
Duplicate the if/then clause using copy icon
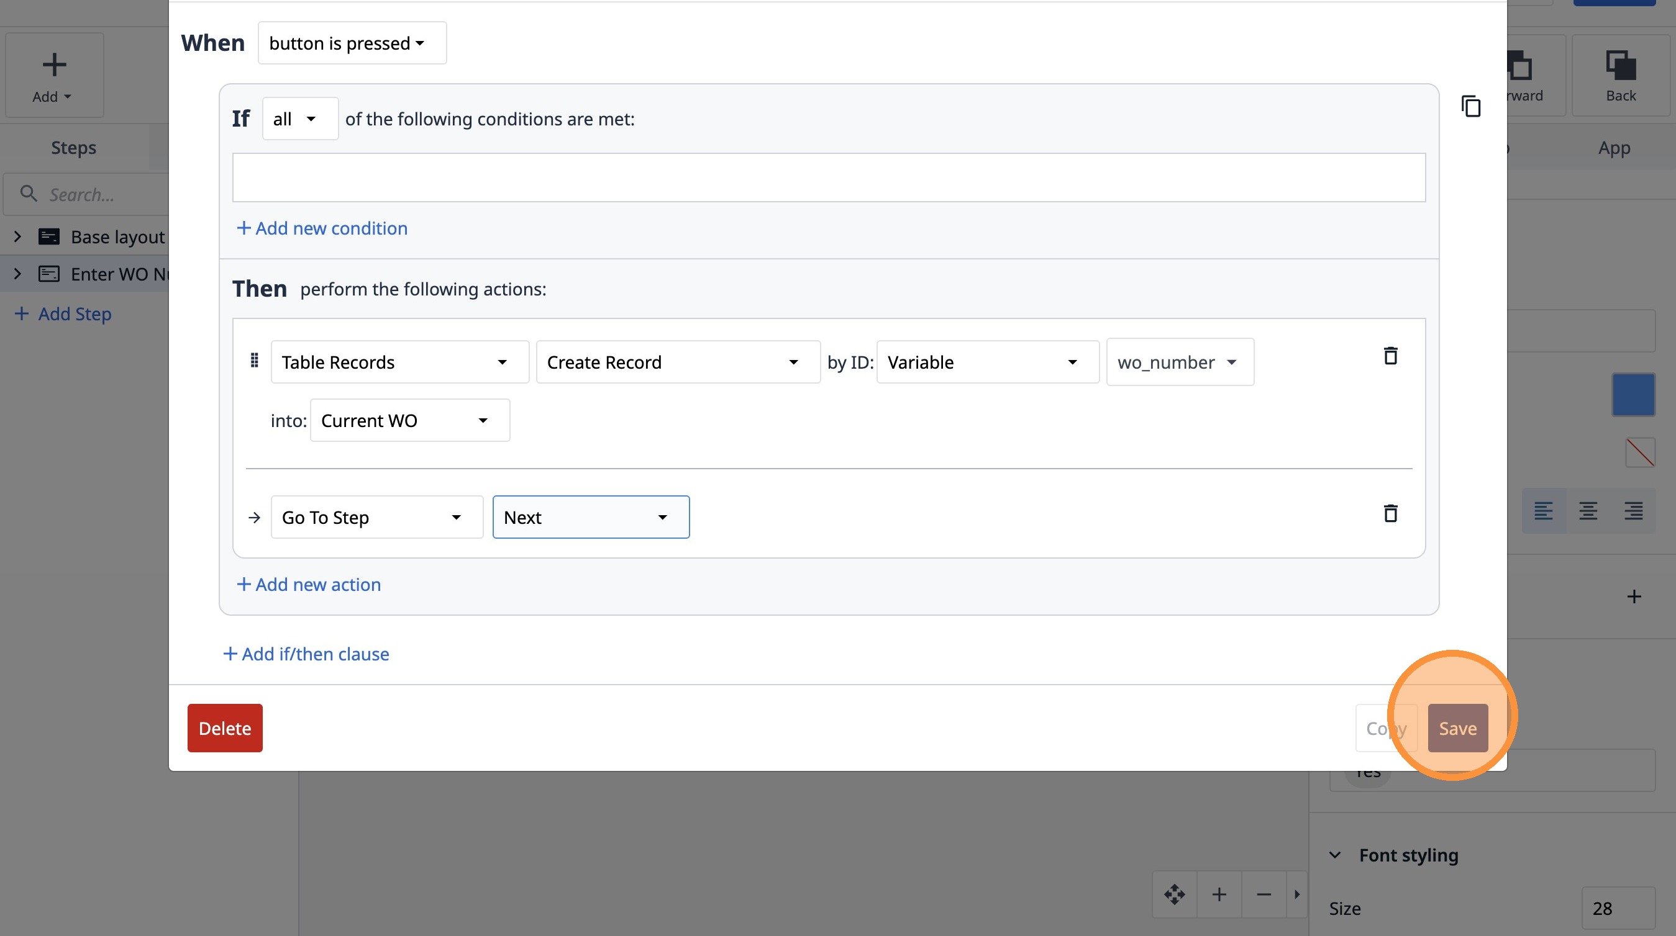[1470, 106]
